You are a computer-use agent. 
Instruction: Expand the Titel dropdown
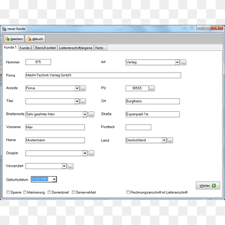point(77,101)
